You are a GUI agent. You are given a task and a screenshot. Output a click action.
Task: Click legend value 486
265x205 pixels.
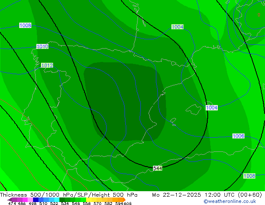pyautogui.click(x=22, y=203)
